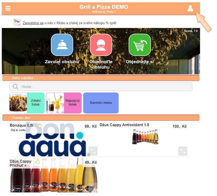The width and height of the screenshot is (217, 196).
Task: Like Bonaqua 0,5l with thumbs-up
Action: pos(39,125)
